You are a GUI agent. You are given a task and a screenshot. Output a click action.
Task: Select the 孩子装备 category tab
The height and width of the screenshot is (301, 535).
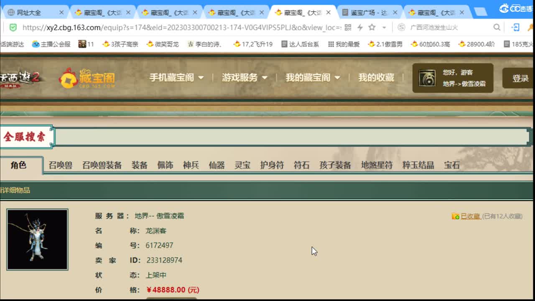[335, 165]
